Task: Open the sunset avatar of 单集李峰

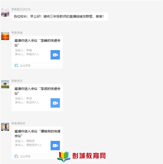Action: click(x=5, y=36)
